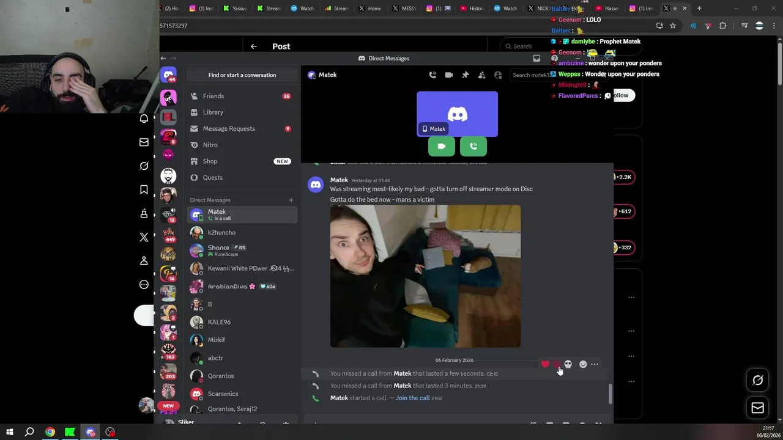Open the ArabianDiva direct message
This screenshot has width=783, height=440.
point(242,286)
